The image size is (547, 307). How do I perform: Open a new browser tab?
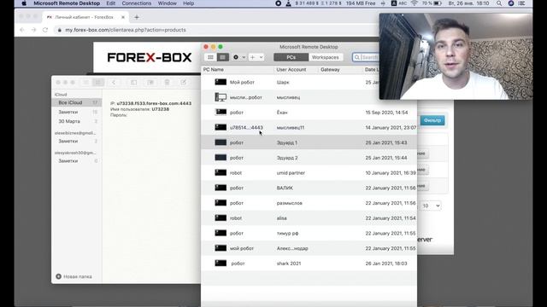click(x=137, y=17)
